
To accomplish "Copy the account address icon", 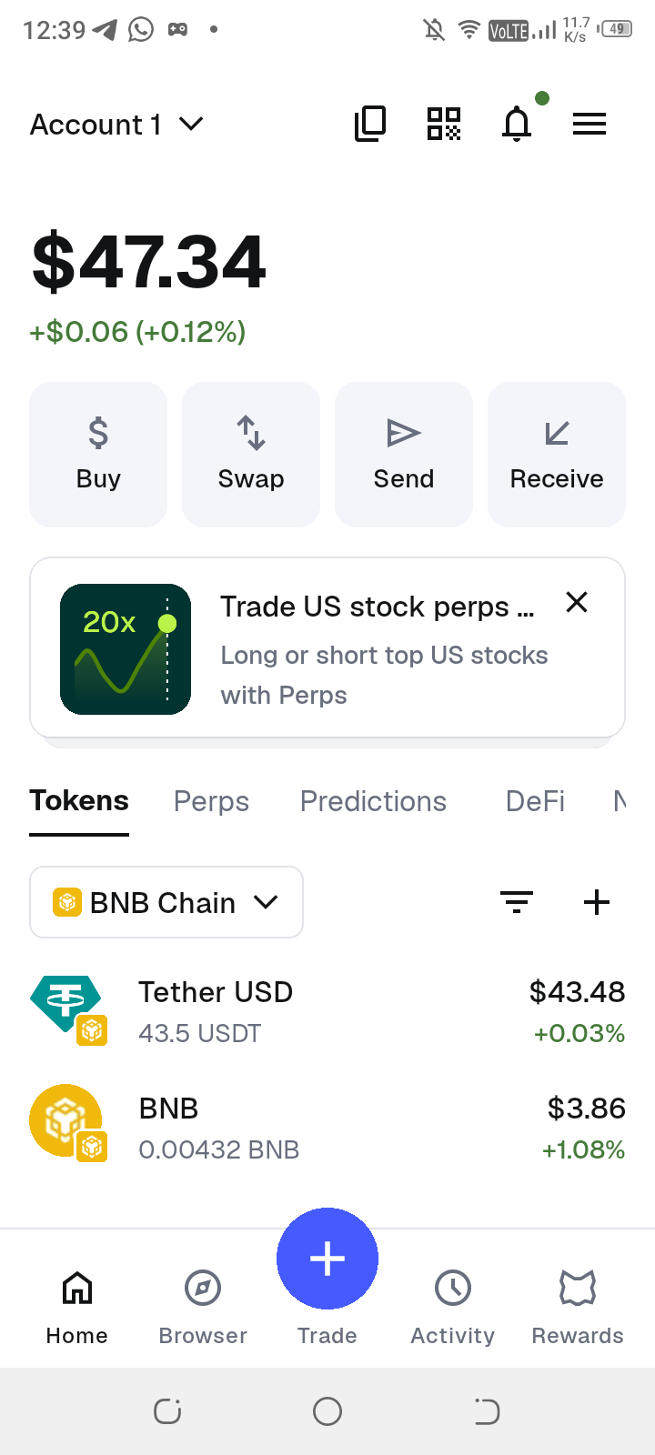I will tap(370, 124).
